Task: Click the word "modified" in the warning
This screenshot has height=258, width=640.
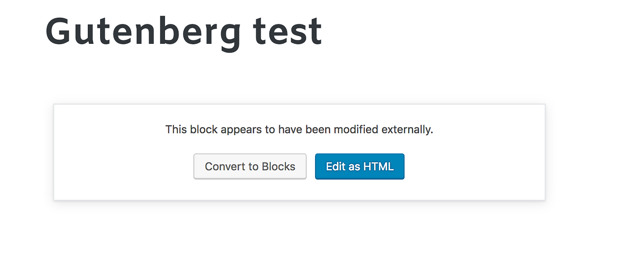Action: tap(355, 130)
